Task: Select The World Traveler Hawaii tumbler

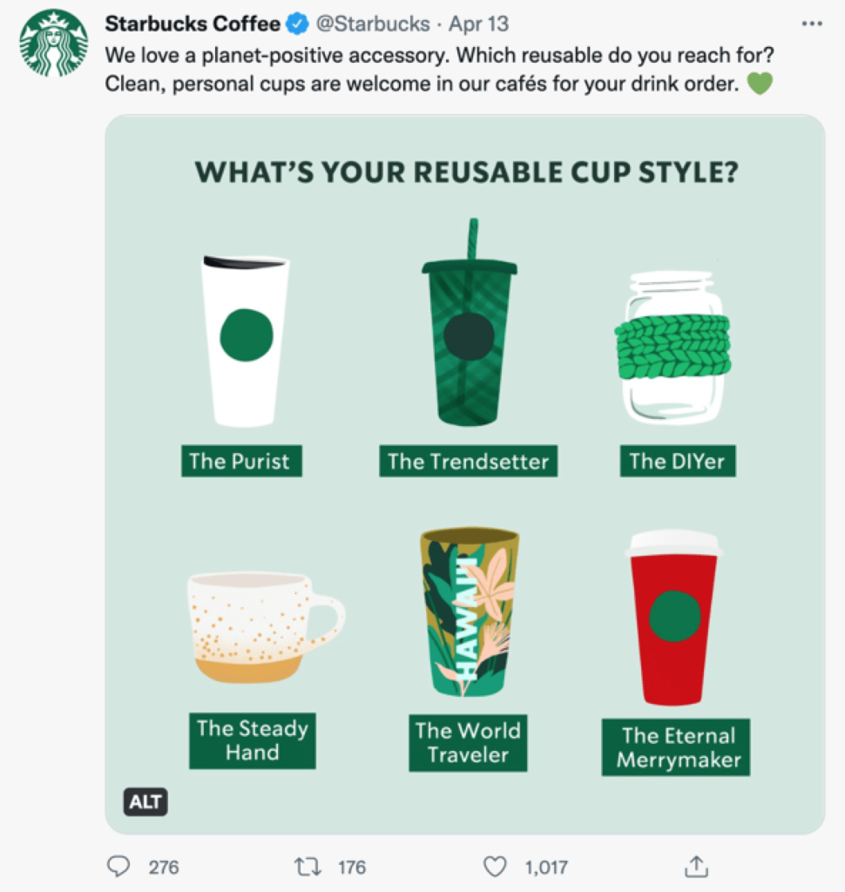Action: coord(468,610)
